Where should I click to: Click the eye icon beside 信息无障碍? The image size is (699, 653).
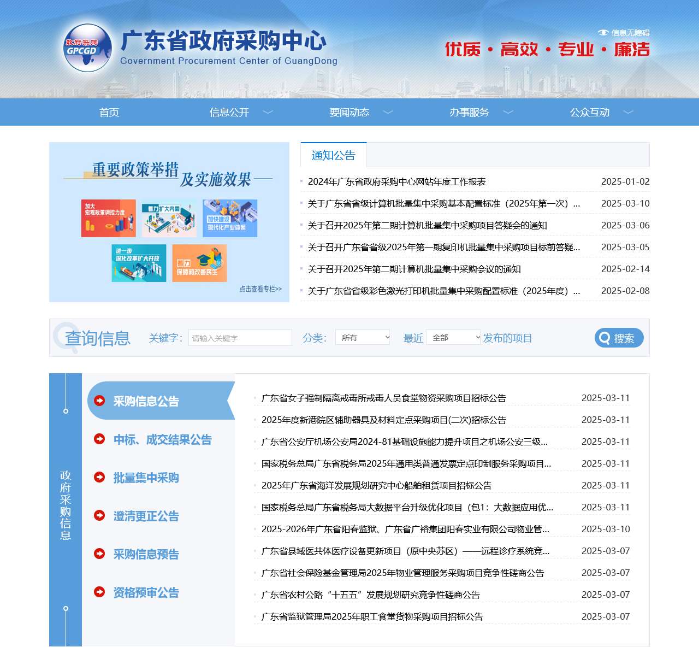[x=603, y=33]
